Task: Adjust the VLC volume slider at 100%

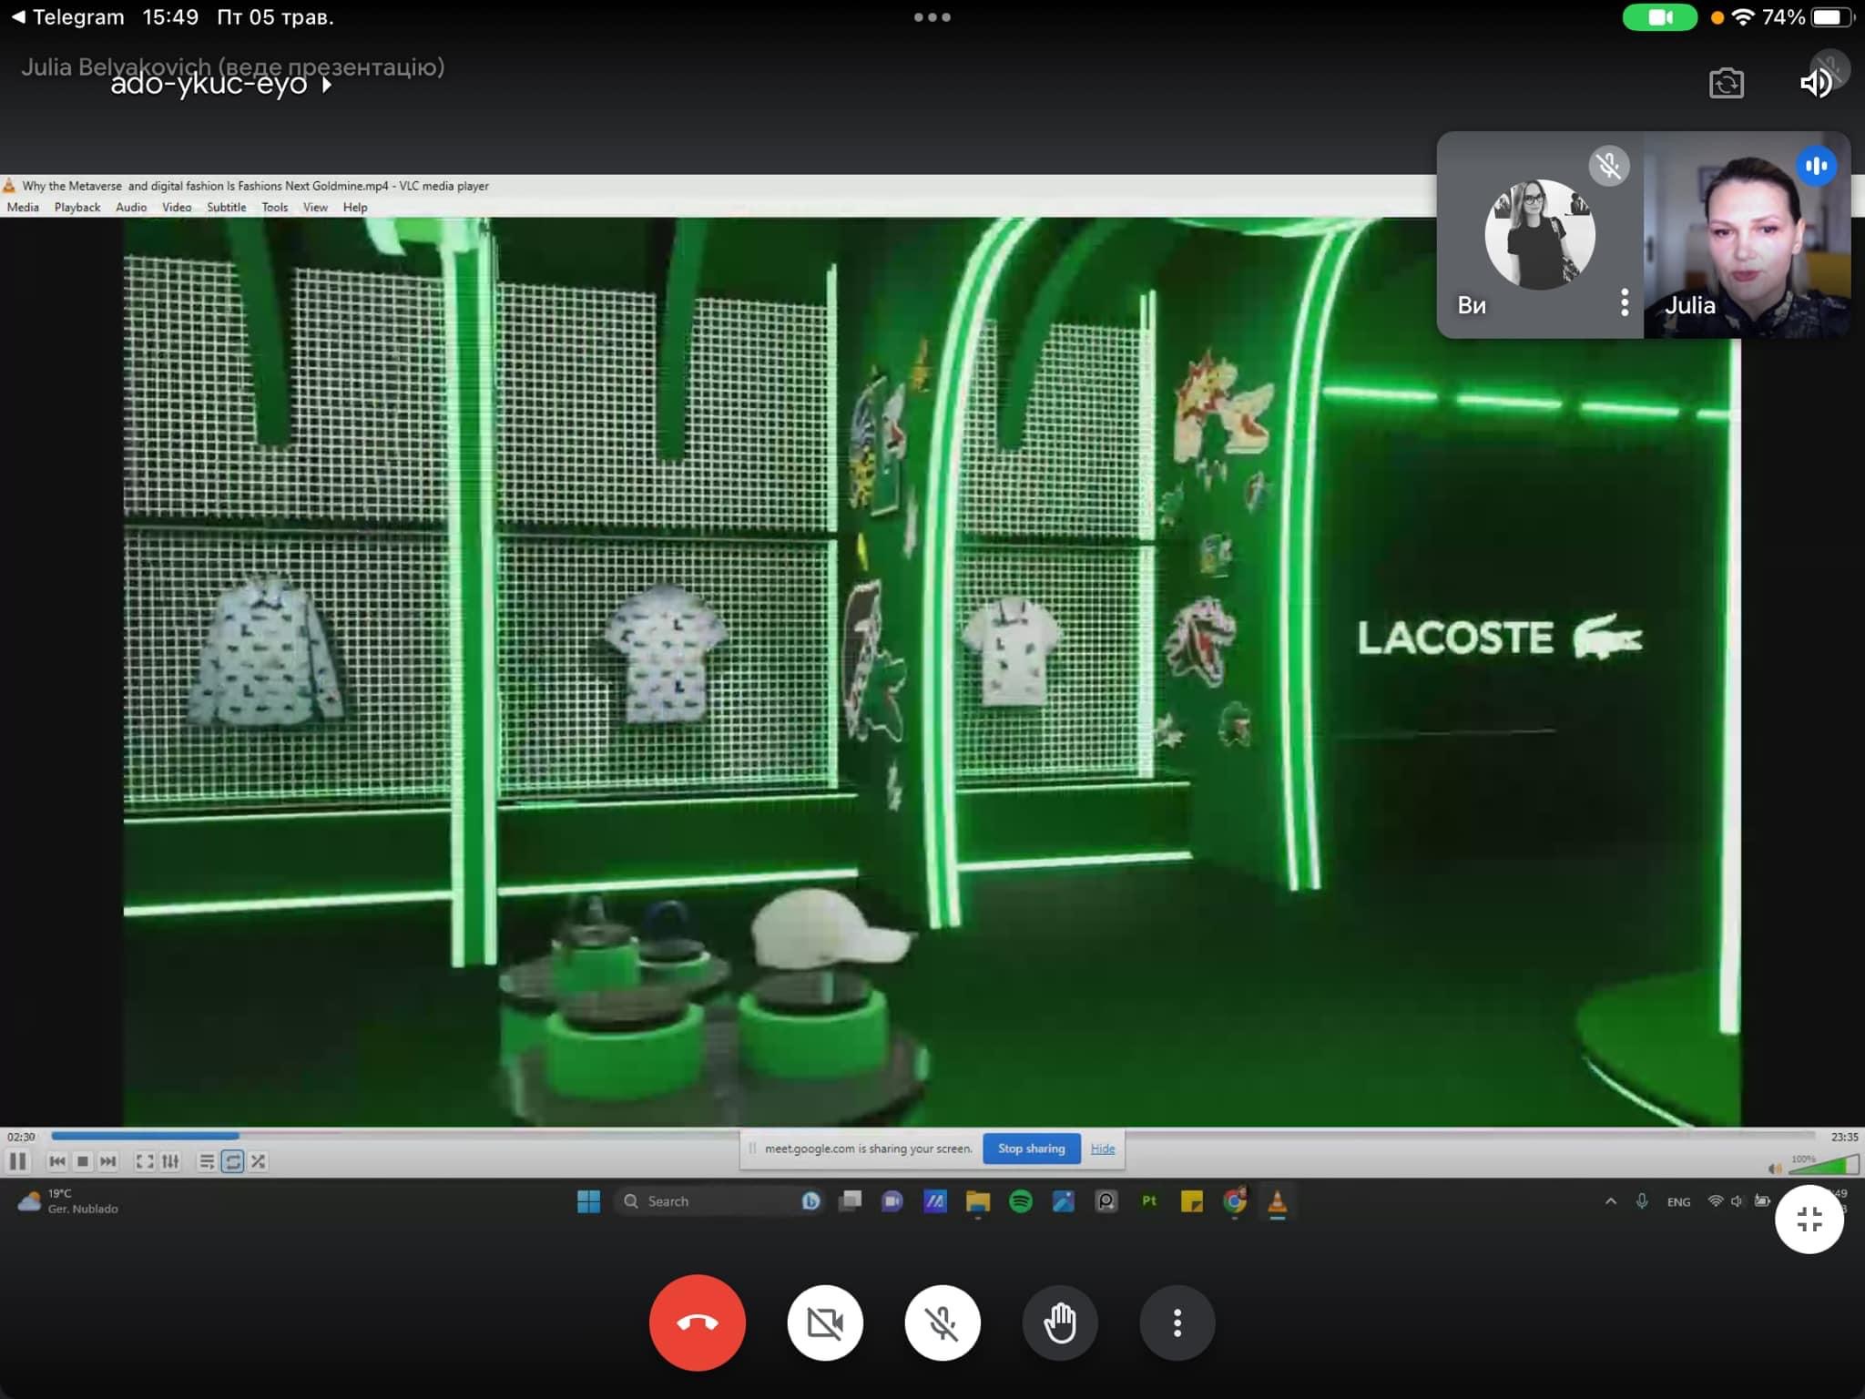Action: (x=1824, y=1165)
